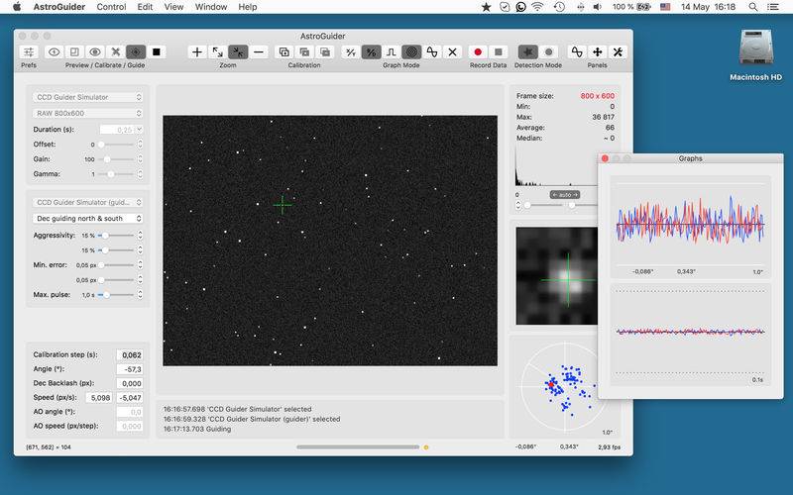Click the Offset stepper arrows
Screen dimensions: 793x495
click(x=140, y=145)
